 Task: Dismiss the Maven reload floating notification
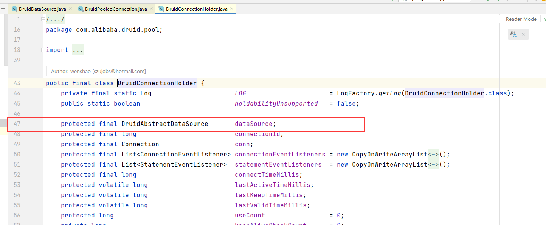[523, 34]
